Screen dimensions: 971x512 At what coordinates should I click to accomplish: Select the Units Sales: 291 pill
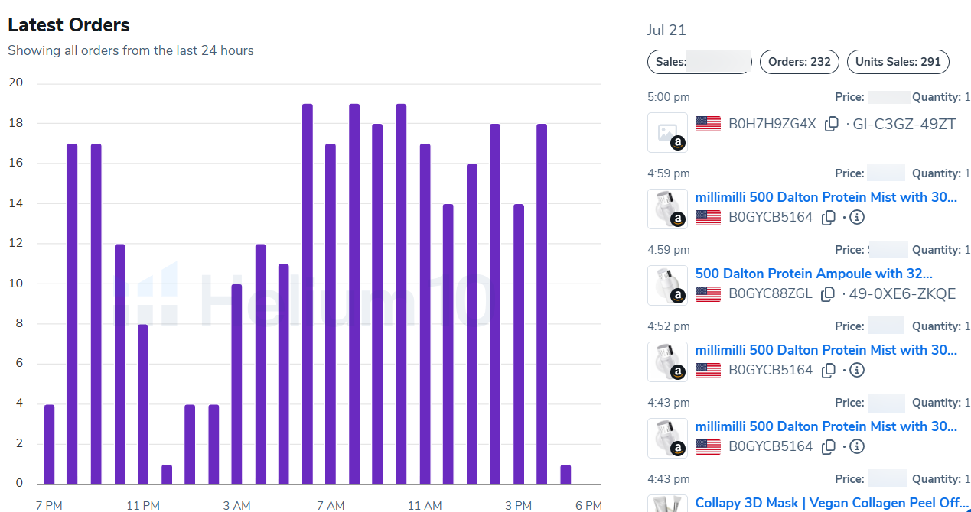click(898, 62)
